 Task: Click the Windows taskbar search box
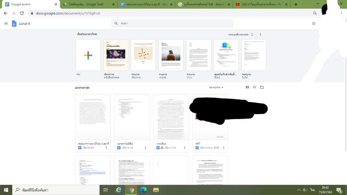click(x=56, y=190)
